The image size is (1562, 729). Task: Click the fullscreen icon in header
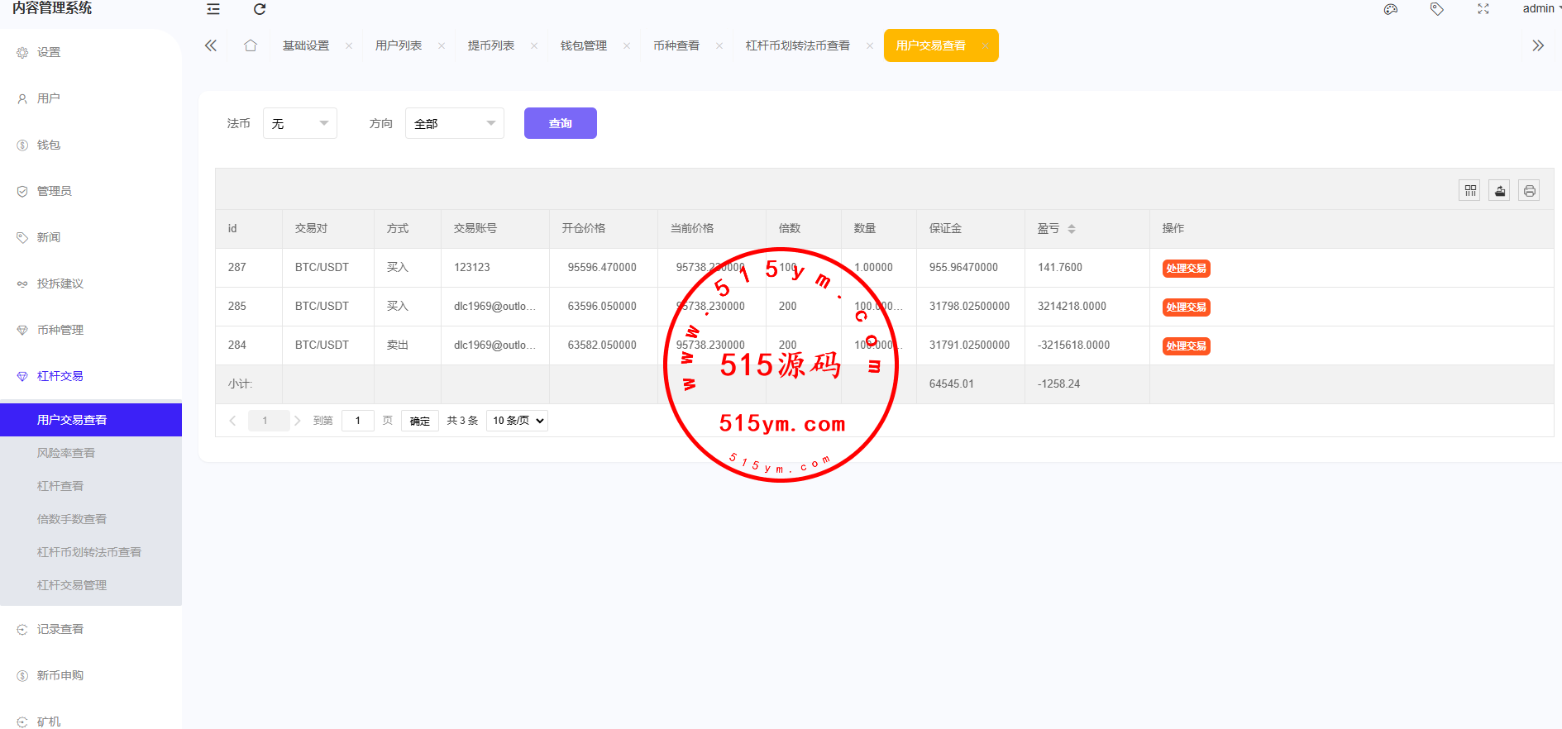(x=1483, y=9)
